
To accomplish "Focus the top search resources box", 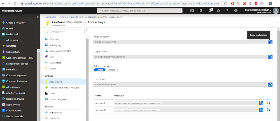I will tap(140, 11).
